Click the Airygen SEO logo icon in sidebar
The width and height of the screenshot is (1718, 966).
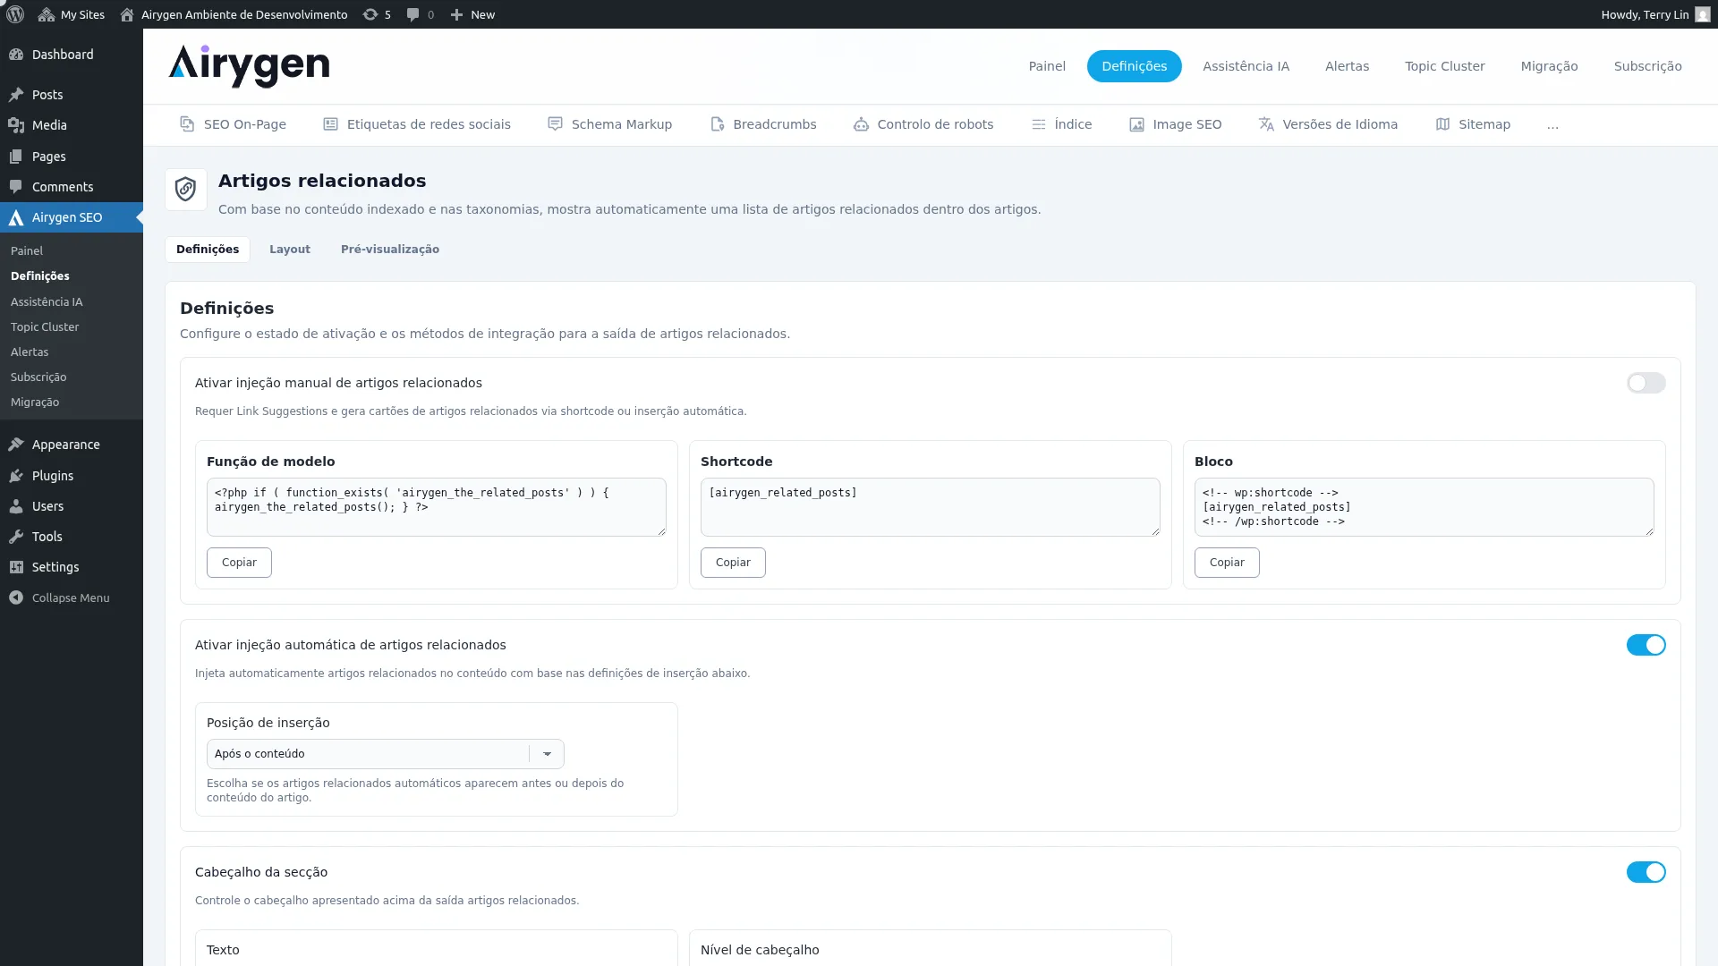click(16, 217)
